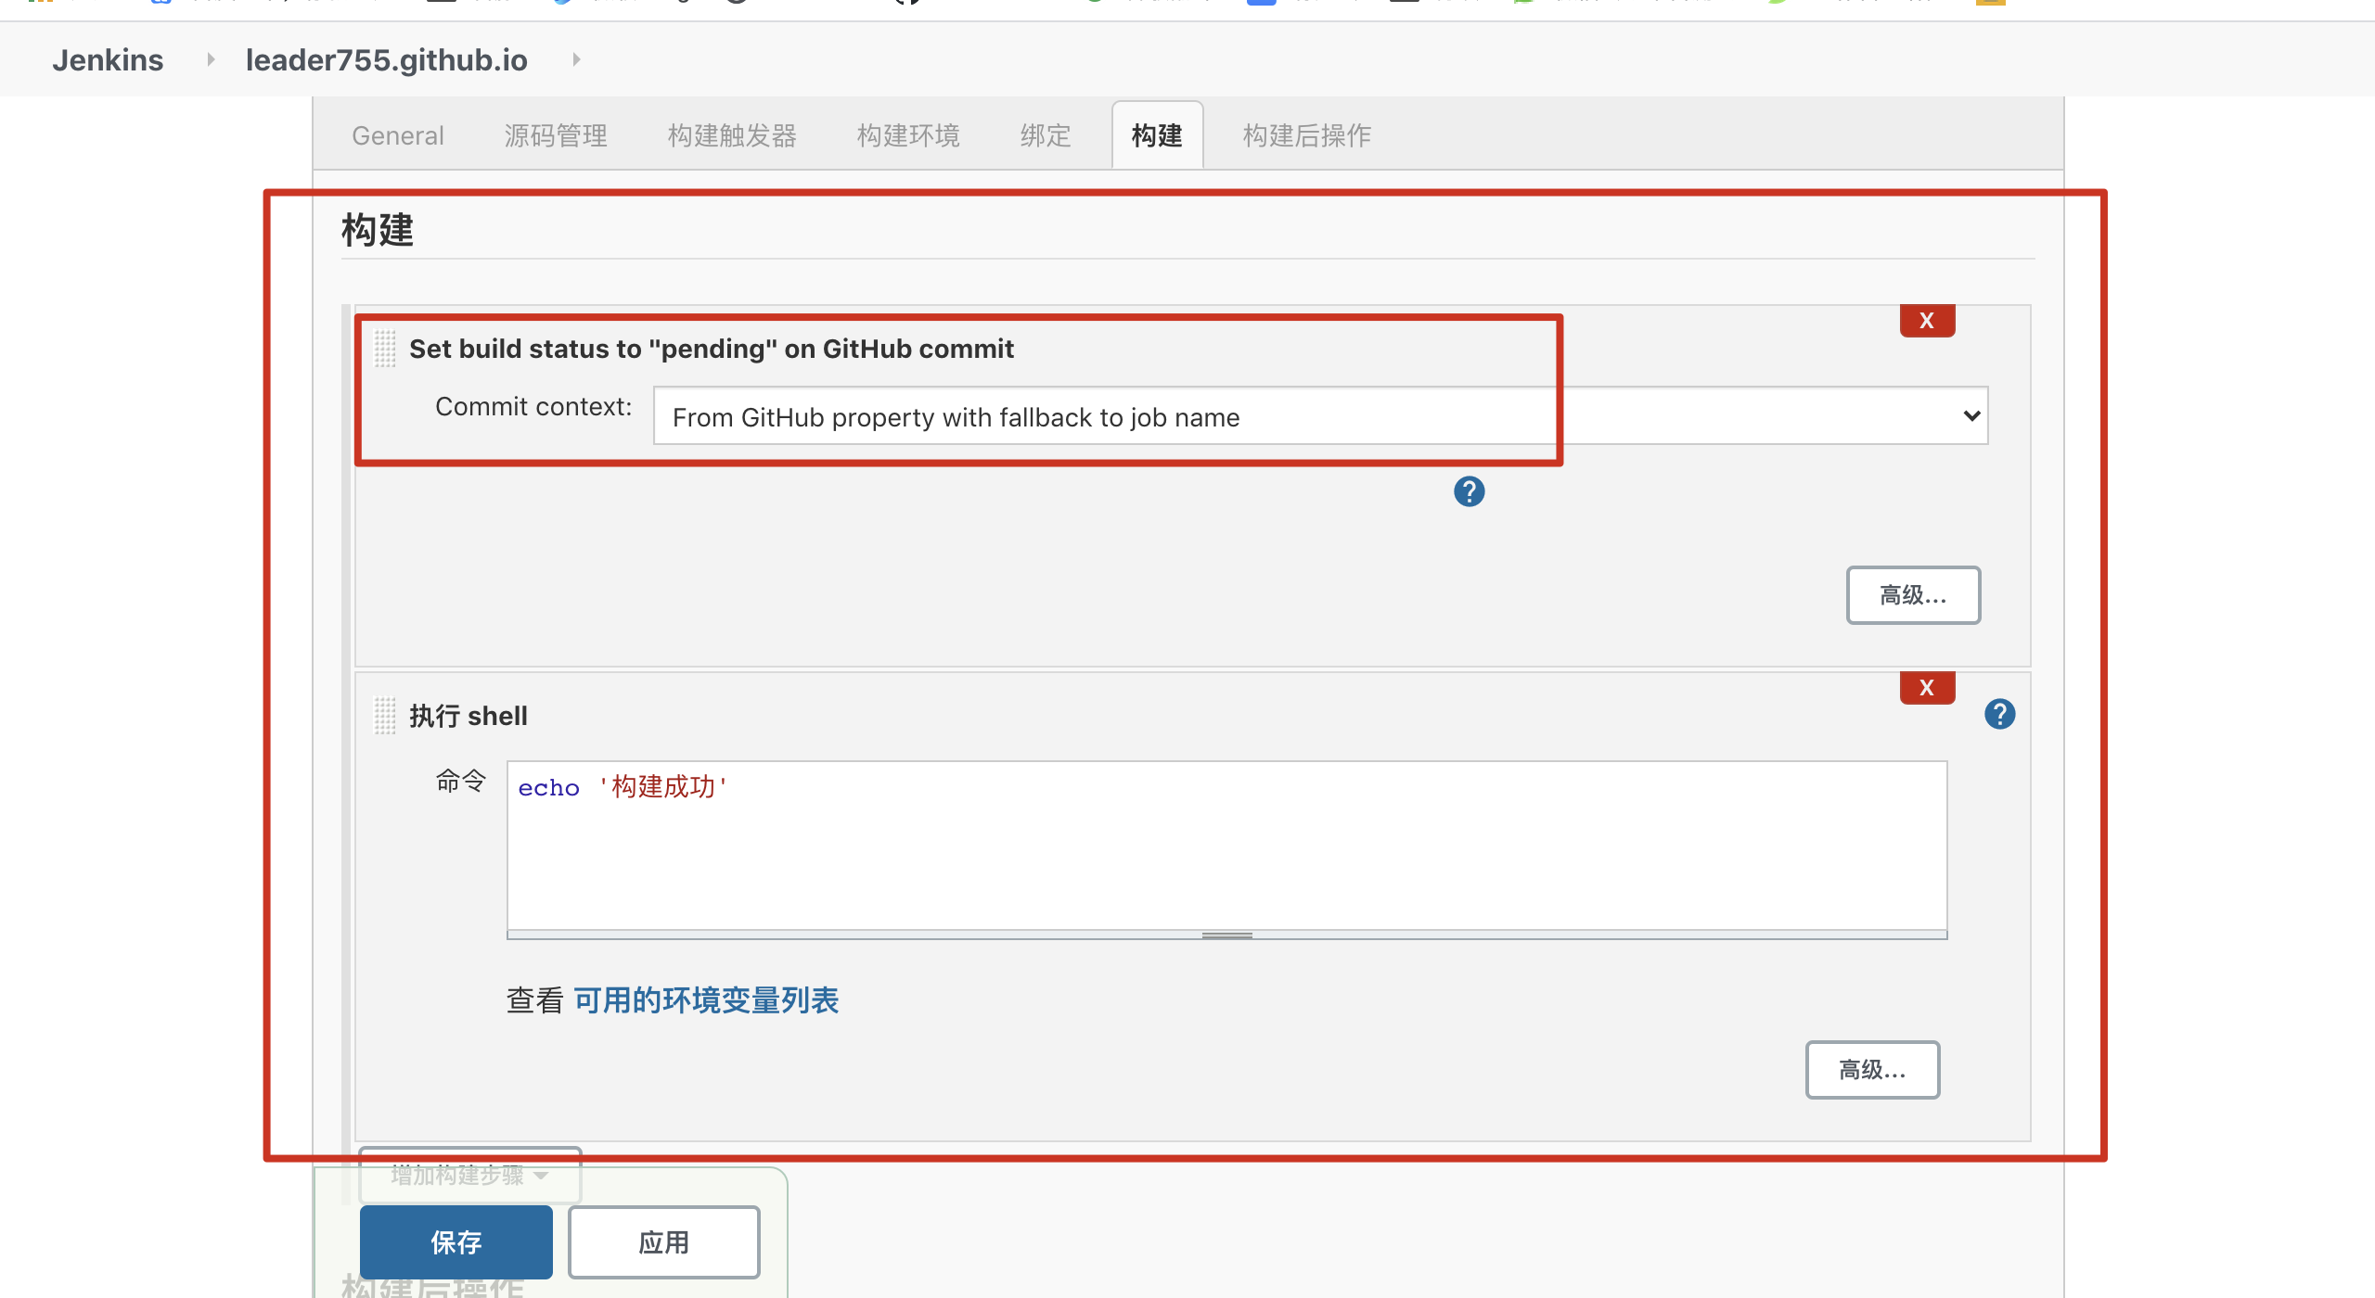Expand 高级 options for shell step
The image size is (2375, 1298).
point(1871,1070)
